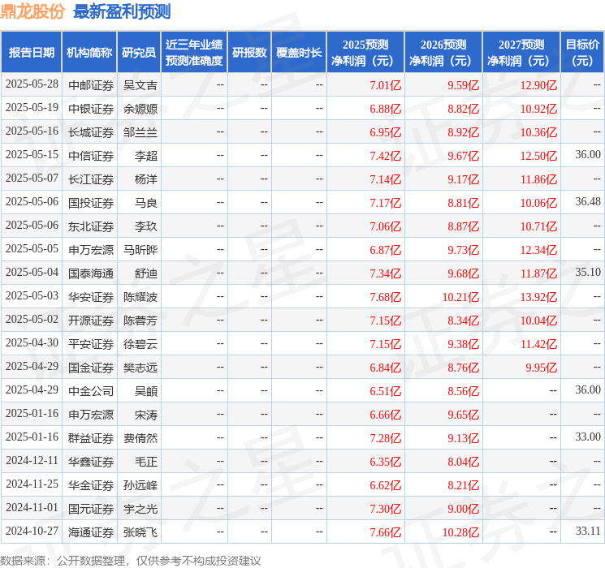Click target price 36.48
This screenshot has height=568, width=605.
coord(588,201)
